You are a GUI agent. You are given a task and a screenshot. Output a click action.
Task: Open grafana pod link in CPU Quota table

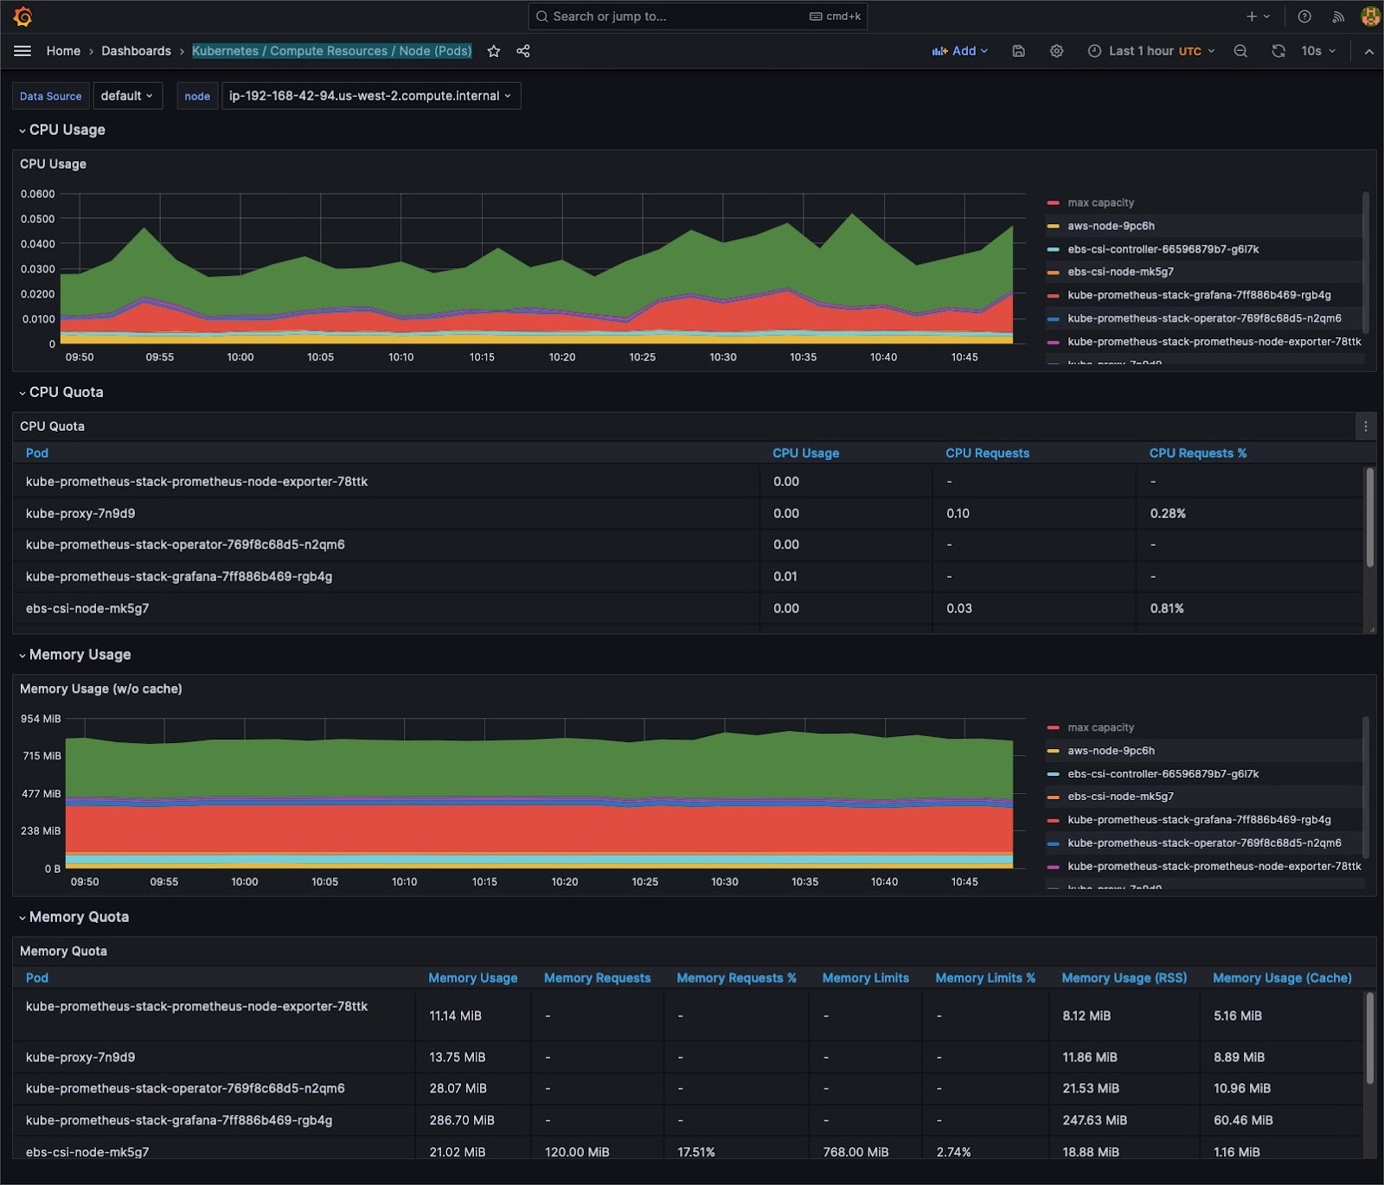[x=179, y=577]
